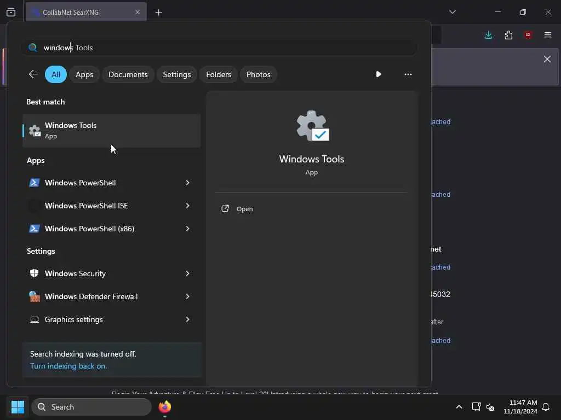Click the Windows PowerShell icon
Image resolution: width=561 pixels, height=420 pixels.
35,183
